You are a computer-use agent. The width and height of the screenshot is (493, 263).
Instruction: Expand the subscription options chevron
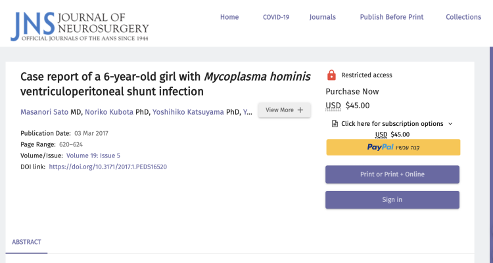[450, 123]
